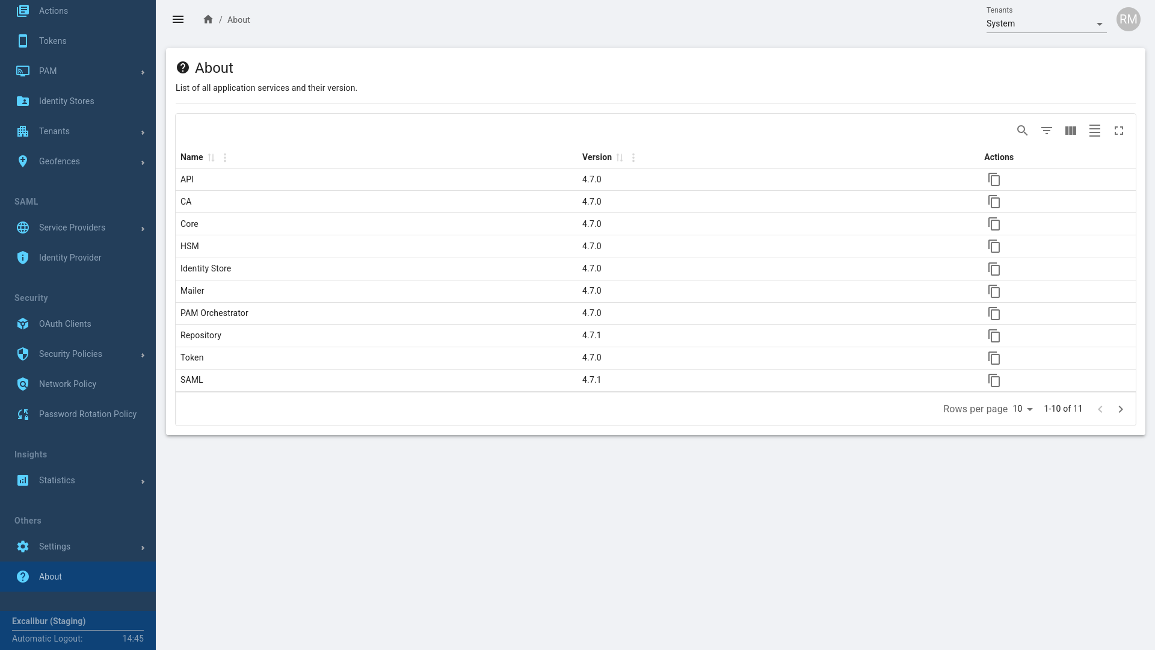Open the table filter icon

[1047, 131]
